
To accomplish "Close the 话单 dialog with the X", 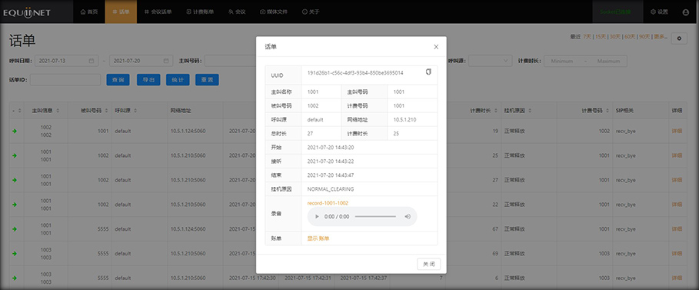I will point(436,47).
